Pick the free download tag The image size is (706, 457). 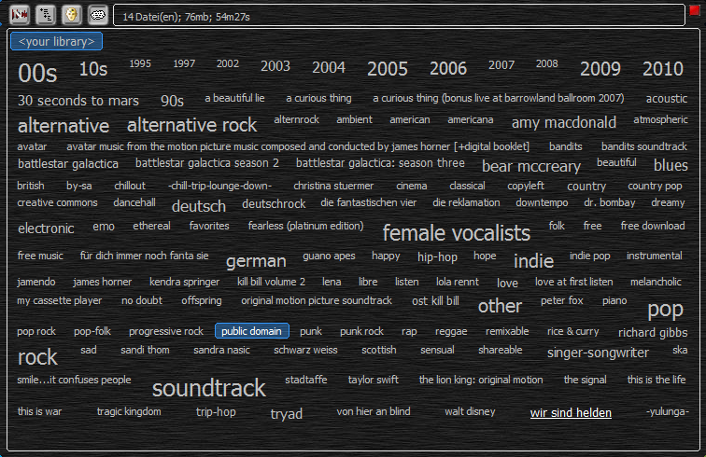pyautogui.click(x=653, y=226)
